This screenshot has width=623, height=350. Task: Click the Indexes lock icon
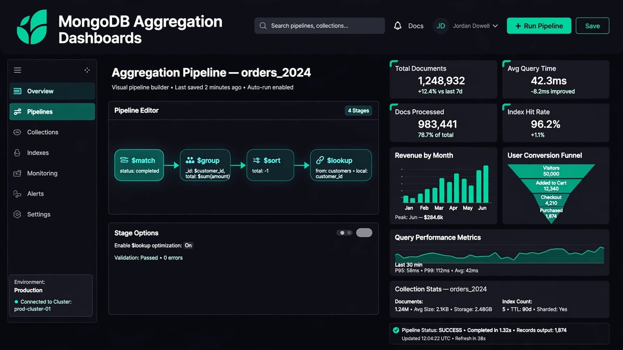pyautogui.click(x=17, y=153)
